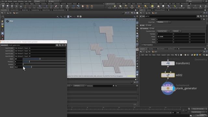208x117 pixels.
Task: Click the plank_generator subnetwork node
Action: [168, 88]
